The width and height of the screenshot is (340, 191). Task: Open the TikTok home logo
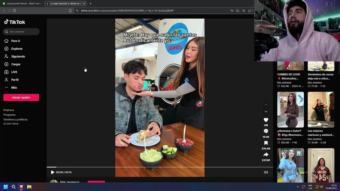point(15,22)
